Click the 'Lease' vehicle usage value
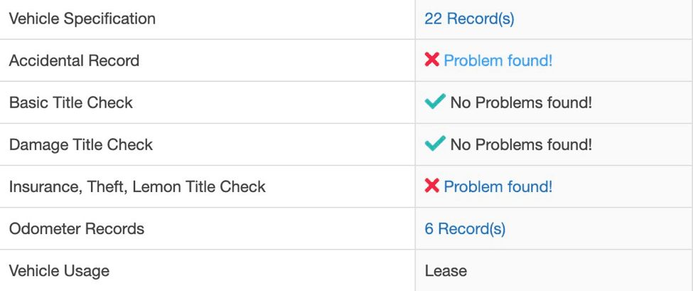This screenshot has width=693, height=291. pos(446,270)
